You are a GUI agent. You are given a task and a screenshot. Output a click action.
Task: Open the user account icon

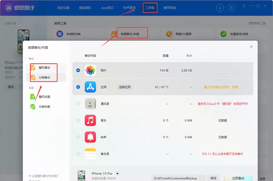[x=231, y=8]
